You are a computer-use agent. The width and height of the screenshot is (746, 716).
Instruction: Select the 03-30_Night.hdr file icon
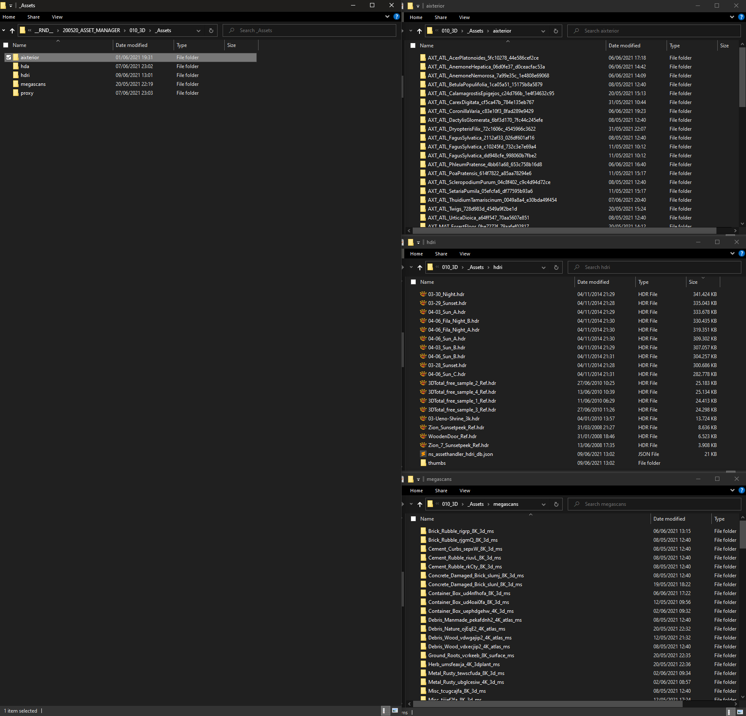(423, 294)
